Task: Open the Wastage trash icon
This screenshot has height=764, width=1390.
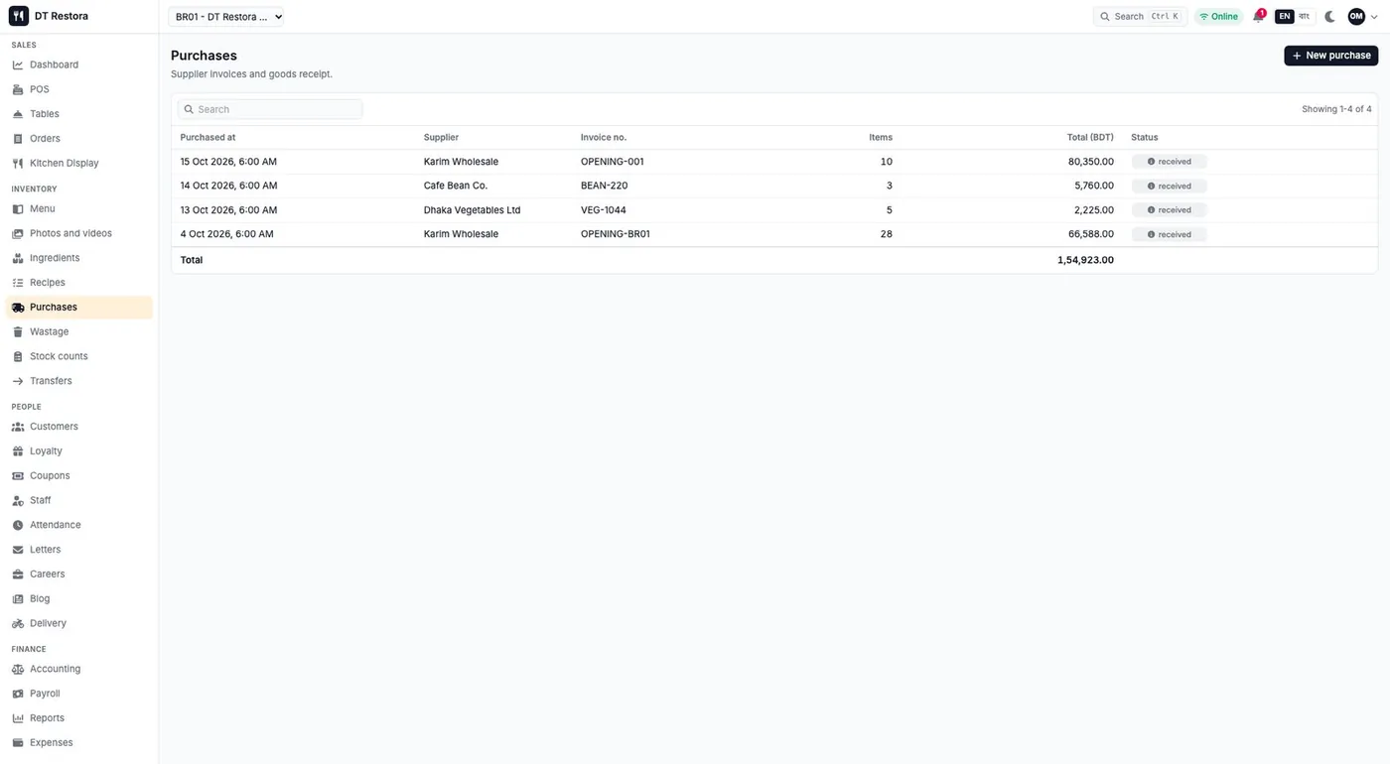Action: [18, 331]
